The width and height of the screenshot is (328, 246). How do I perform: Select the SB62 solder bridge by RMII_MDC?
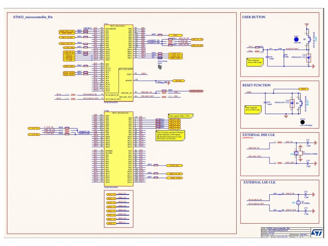[86, 66]
